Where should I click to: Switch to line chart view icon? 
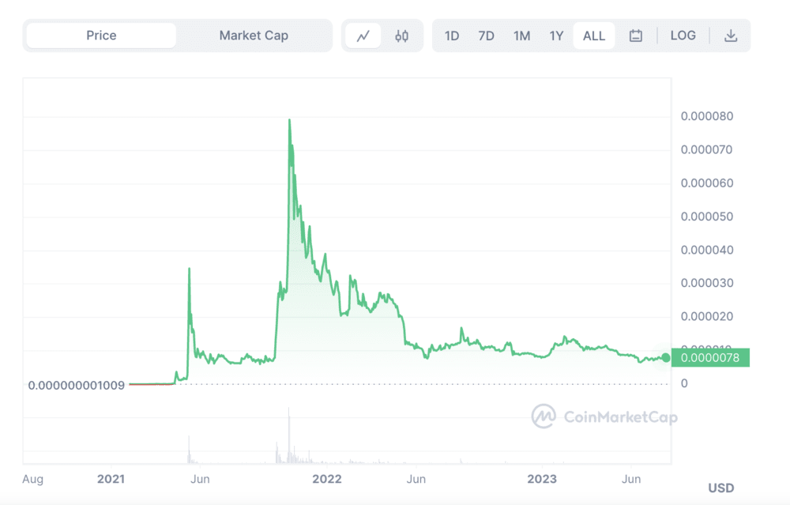(363, 36)
